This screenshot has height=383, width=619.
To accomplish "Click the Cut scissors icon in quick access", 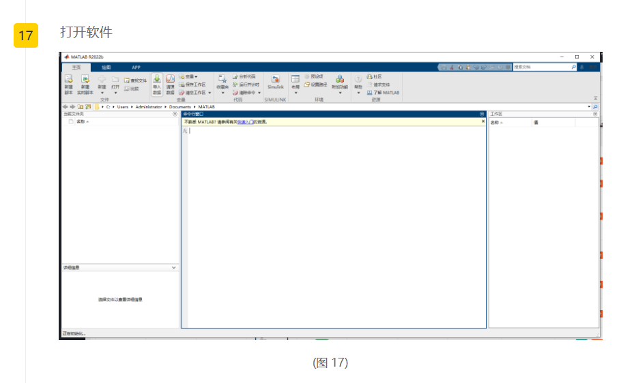I will 452,67.
